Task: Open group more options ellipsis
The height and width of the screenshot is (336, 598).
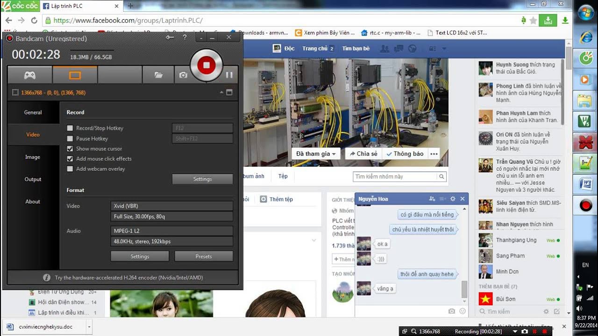Action: [434, 154]
